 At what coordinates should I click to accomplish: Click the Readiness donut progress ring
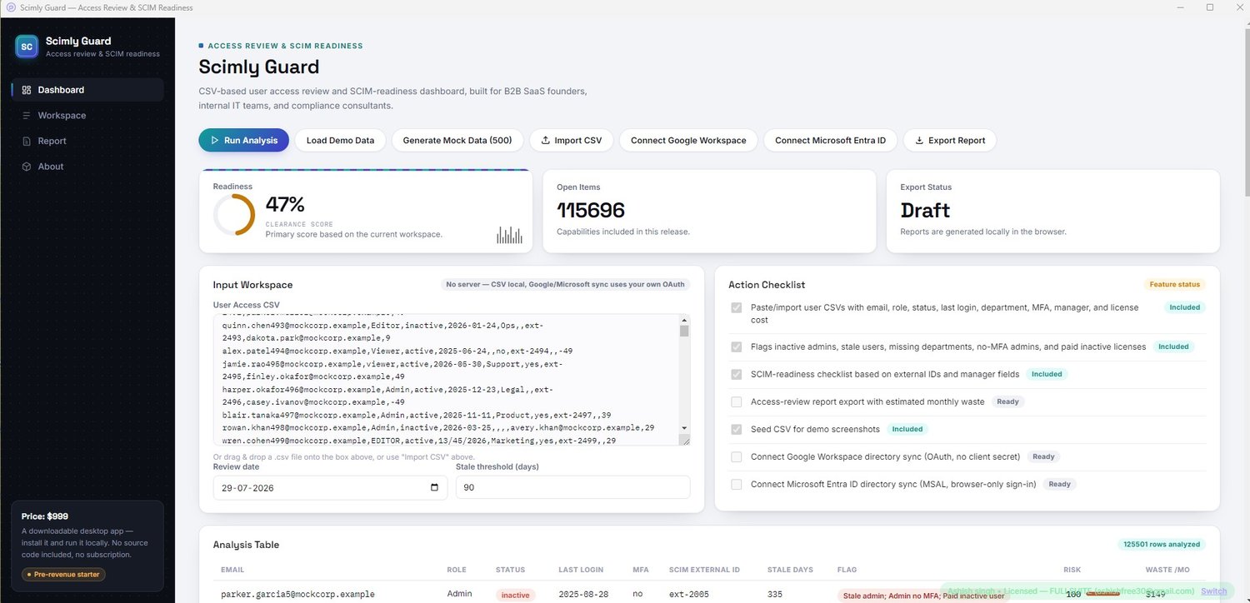point(234,215)
